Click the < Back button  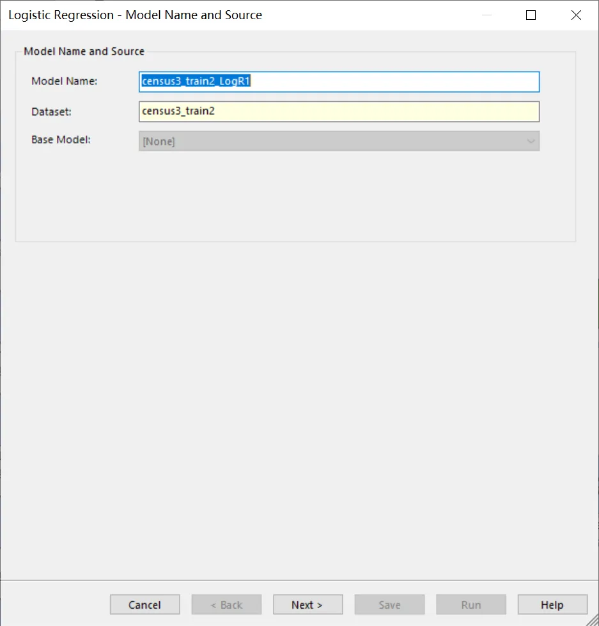(x=227, y=605)
